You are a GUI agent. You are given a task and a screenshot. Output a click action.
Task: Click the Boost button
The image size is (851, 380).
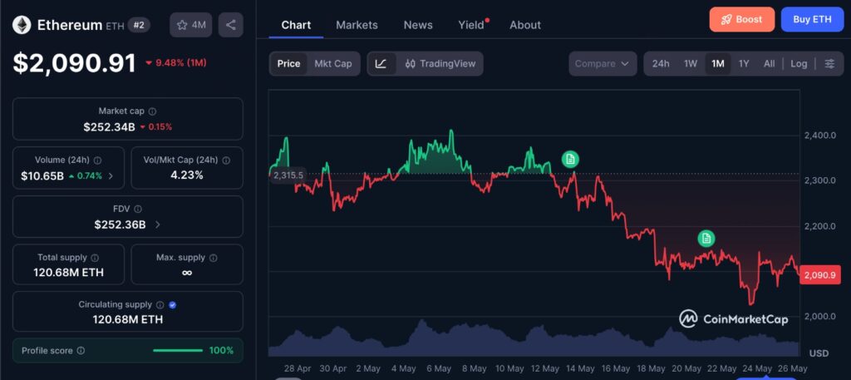click(742, 20)
